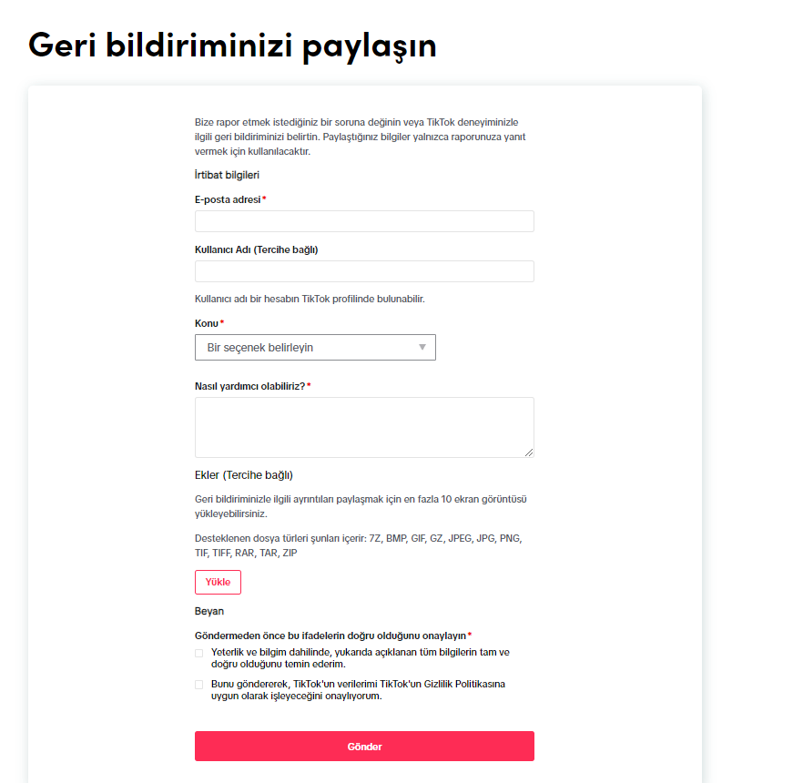Click the textarea resize handle icon

pos(529,453)
